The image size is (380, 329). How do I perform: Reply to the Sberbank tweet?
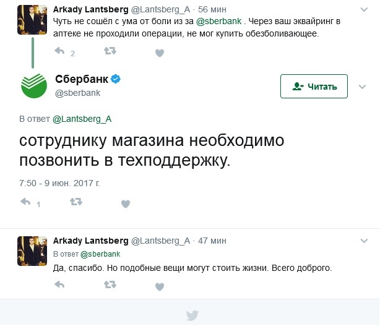[27, 202]
